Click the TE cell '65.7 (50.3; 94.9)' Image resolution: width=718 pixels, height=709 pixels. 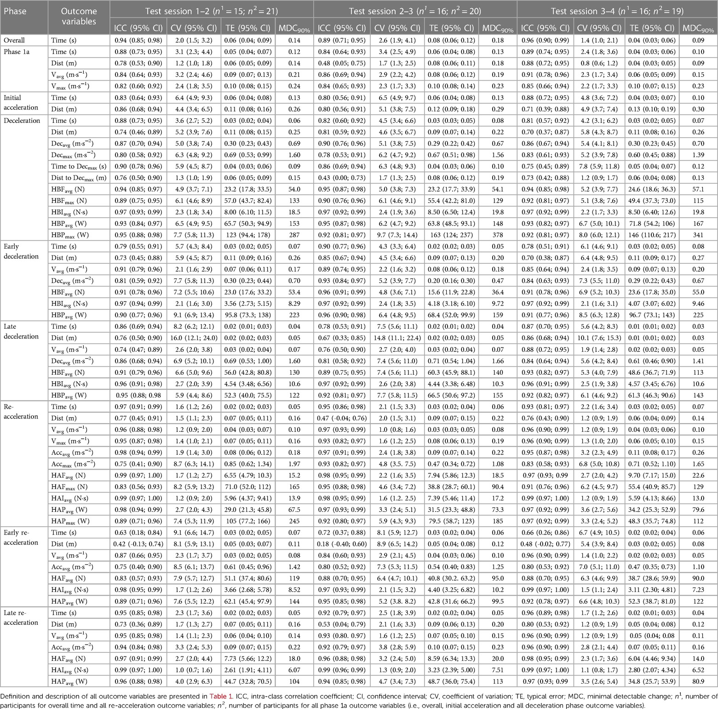click(x=248, y=223)
